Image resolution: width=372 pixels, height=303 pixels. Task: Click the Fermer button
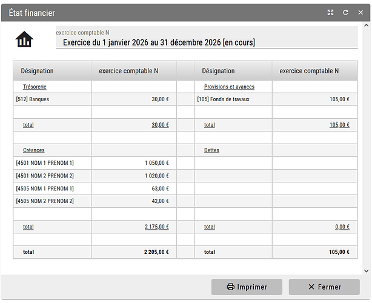pos(324,287)
